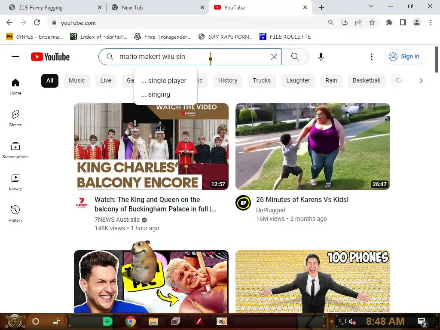Screen dimensions: 440x330
Task: Open Subscriptions in the sidebar
Action: click(x=15, y=150)
